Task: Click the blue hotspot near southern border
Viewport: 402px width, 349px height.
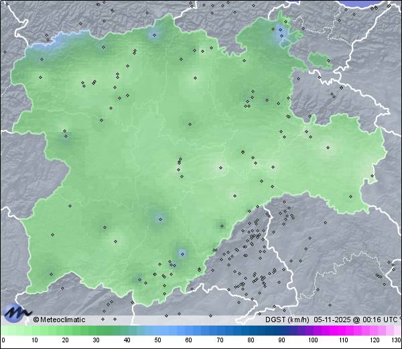Action: (x=182, y=253)
